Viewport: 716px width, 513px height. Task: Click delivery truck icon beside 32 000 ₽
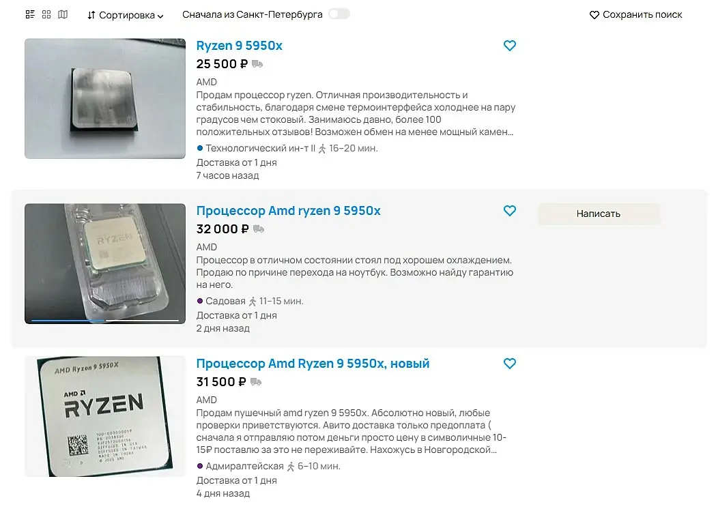coord(259,229)
